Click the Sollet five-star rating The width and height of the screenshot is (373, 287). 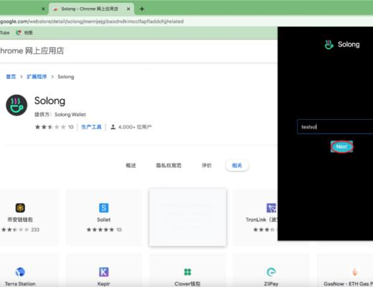click(100, 230)
